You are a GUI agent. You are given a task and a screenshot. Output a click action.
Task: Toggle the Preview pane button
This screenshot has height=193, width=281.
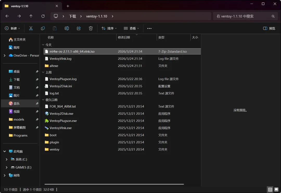269,28
